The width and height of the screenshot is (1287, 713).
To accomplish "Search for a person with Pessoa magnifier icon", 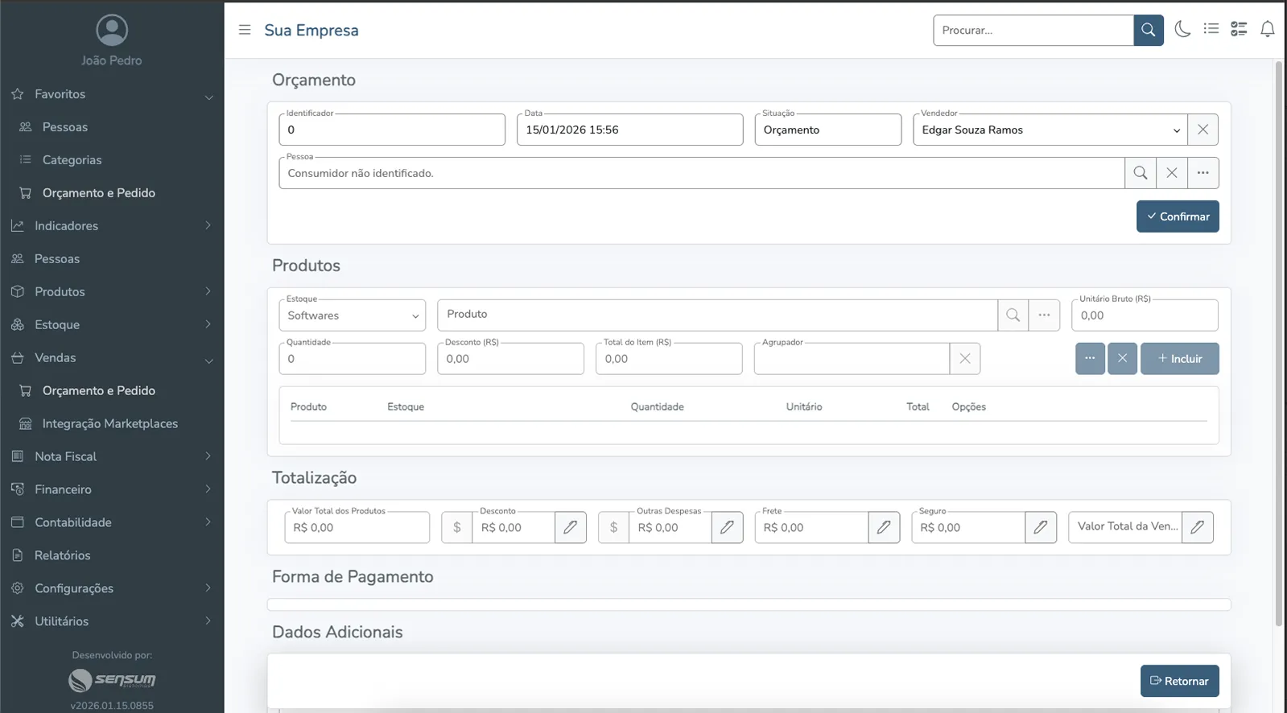I will (1140, 173).
